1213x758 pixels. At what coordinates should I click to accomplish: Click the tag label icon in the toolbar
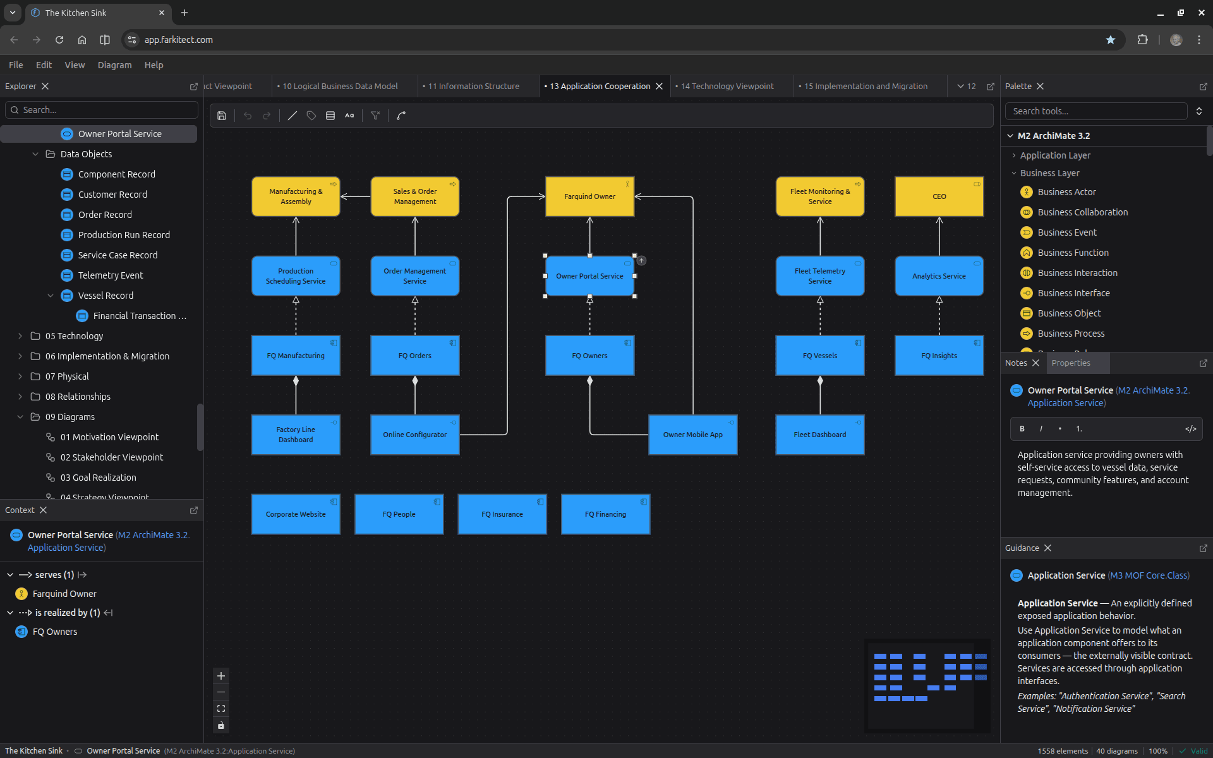311,116
